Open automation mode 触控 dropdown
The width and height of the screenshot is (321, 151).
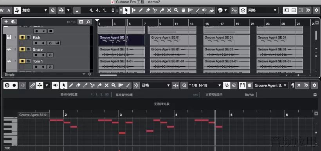coord(34,10)
